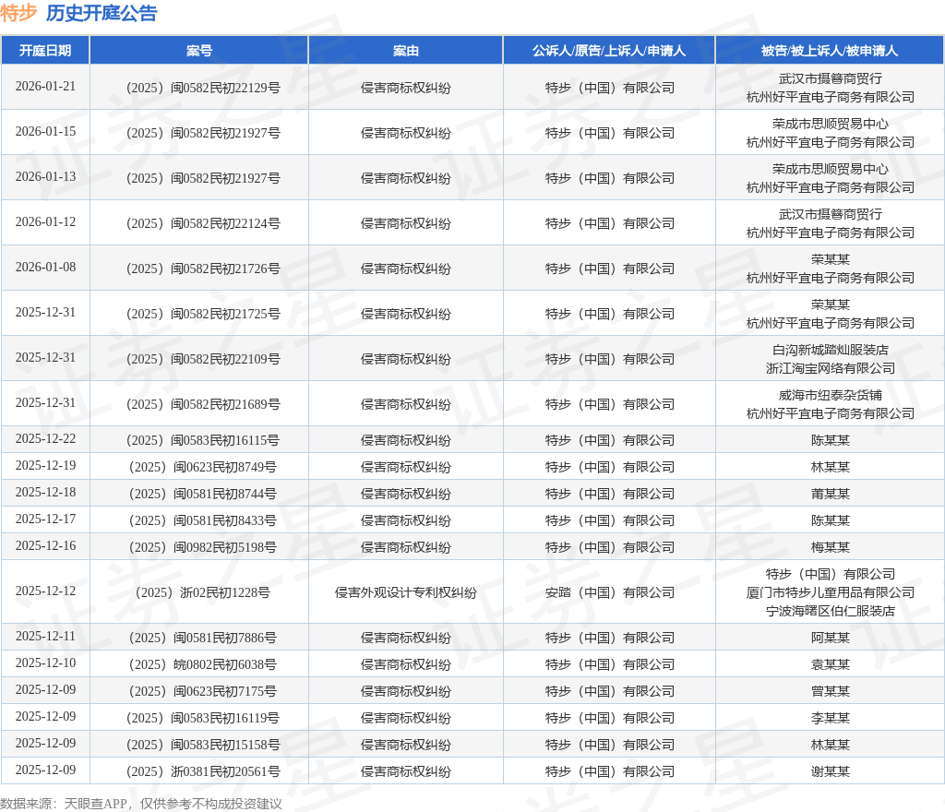Click date cell 2025-12-22
This screenshot has width=945, height=812.
45,438
